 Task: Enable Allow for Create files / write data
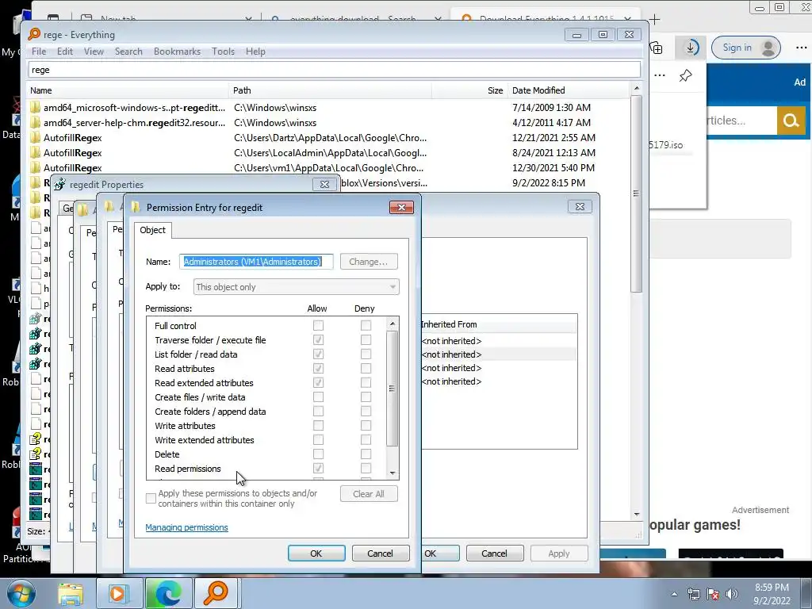(x=318, y=396)
